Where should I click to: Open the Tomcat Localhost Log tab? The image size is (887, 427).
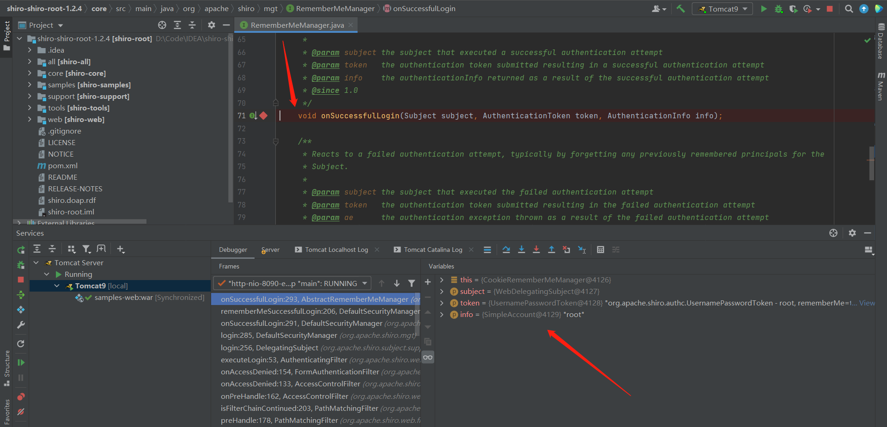tap(336, 250)
